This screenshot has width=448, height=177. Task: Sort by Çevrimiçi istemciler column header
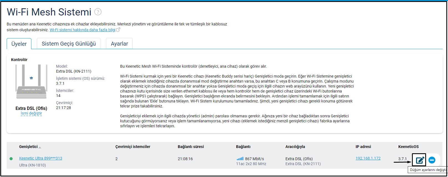click(133, 147)
